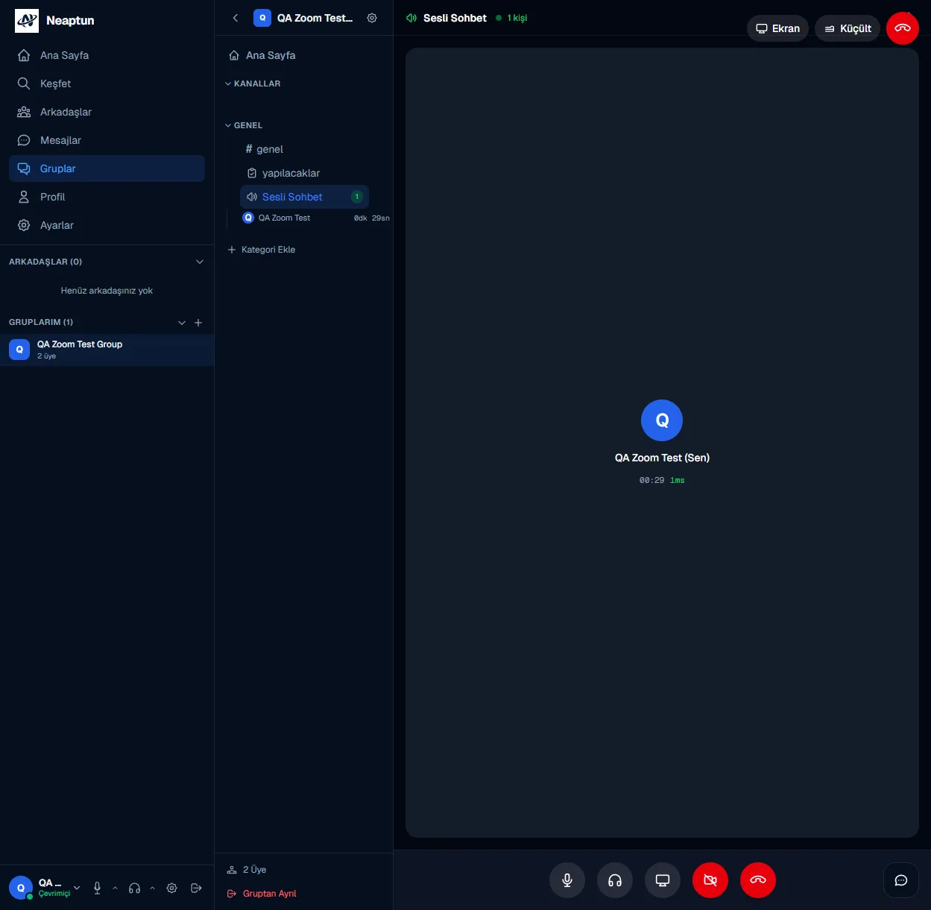This screenshot has height=910, width=931.
Task: Select the Sesli Sohbet voice channel
Action: click(x=304, y=197)
